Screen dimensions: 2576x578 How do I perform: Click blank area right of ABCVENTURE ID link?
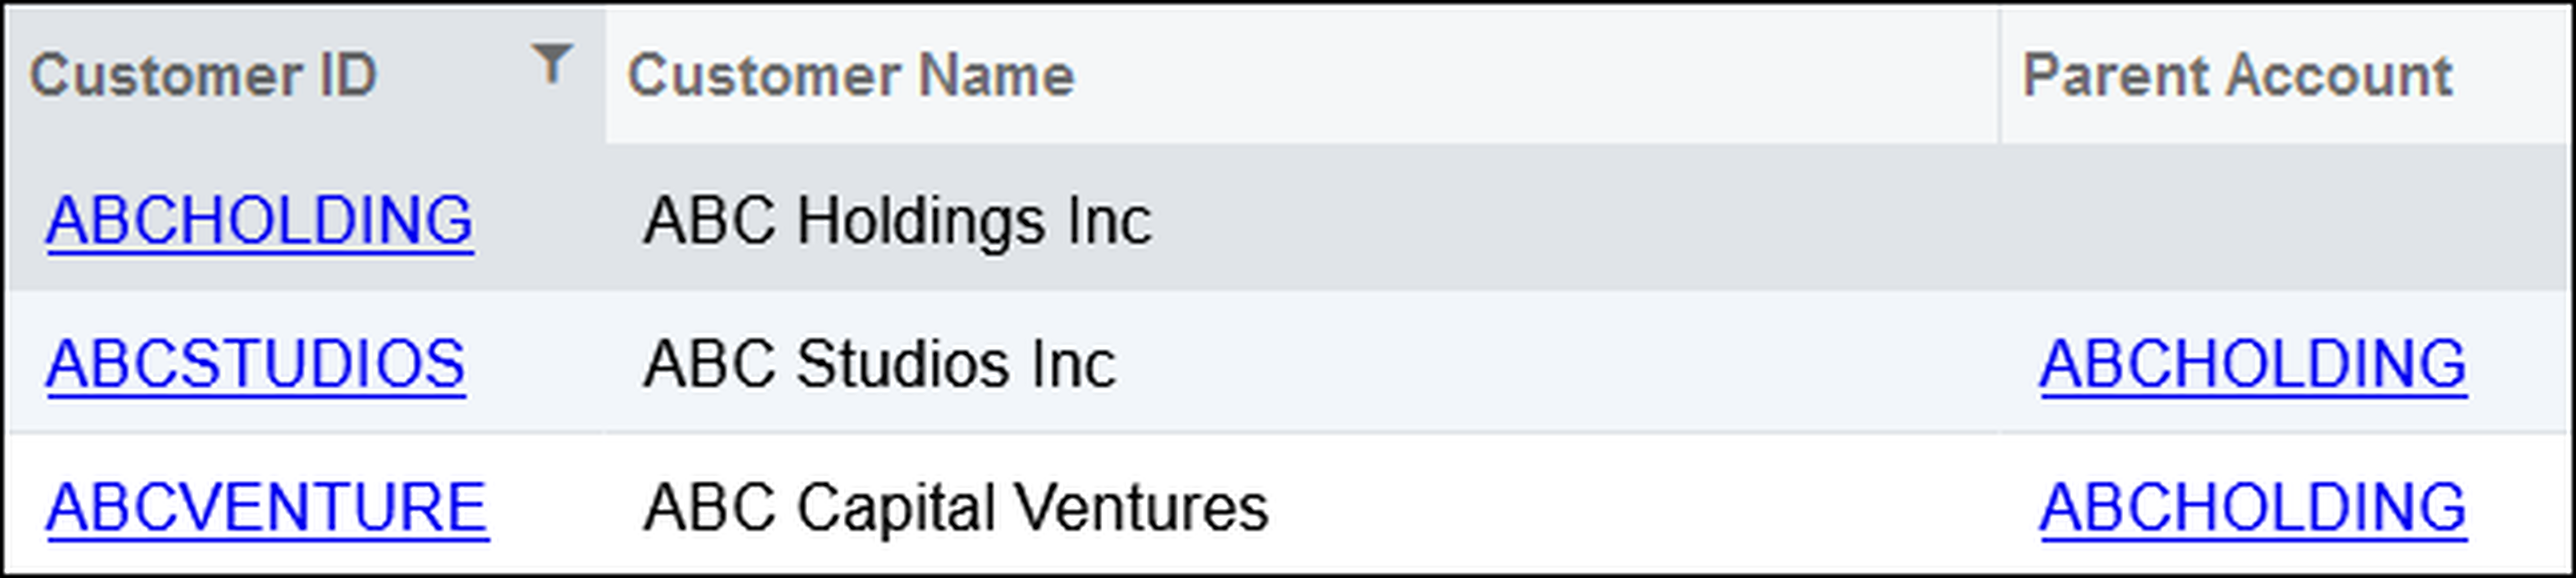(x=548, y=508)
